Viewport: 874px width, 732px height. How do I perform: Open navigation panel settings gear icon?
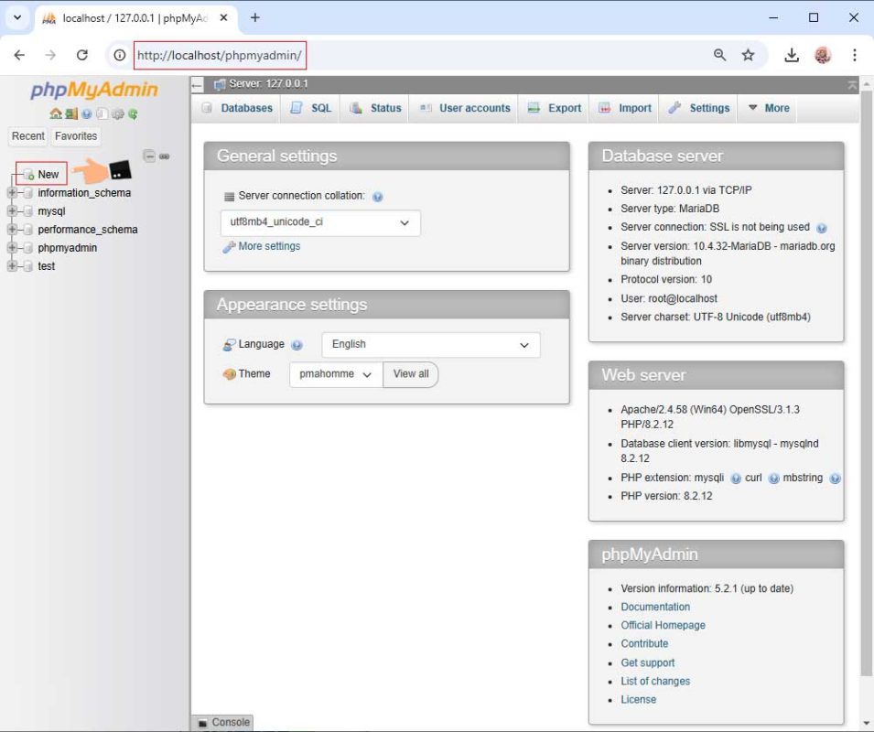pos(118,114)
